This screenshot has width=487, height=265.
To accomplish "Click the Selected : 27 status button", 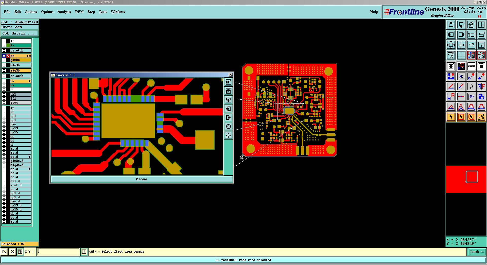I will coord(20,244).
